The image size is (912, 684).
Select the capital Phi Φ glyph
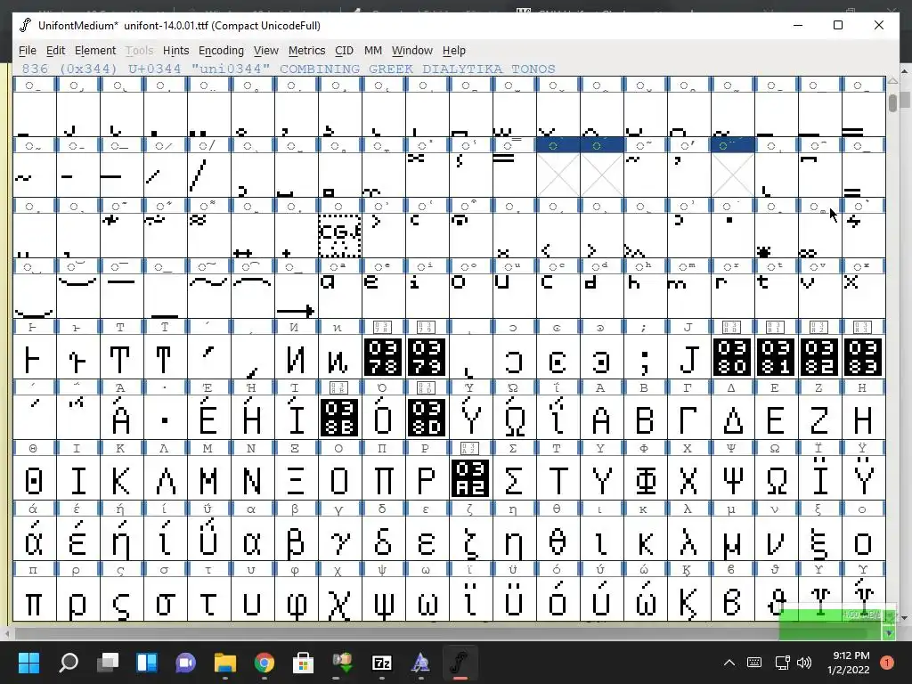645,477
